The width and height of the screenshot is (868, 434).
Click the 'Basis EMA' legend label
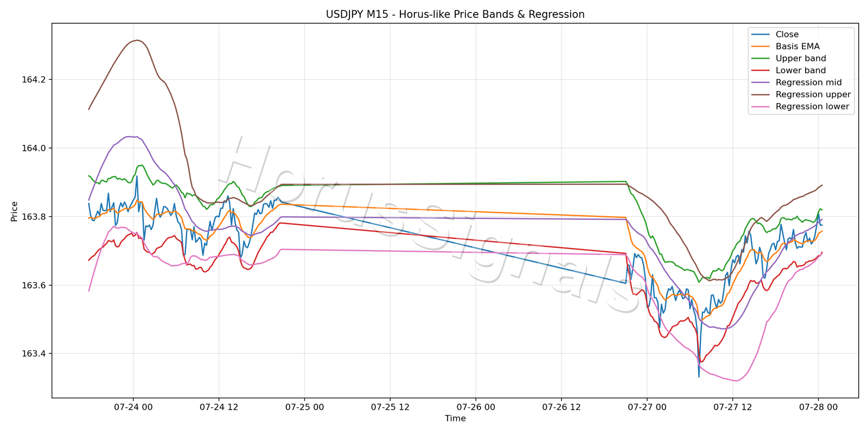797,47
